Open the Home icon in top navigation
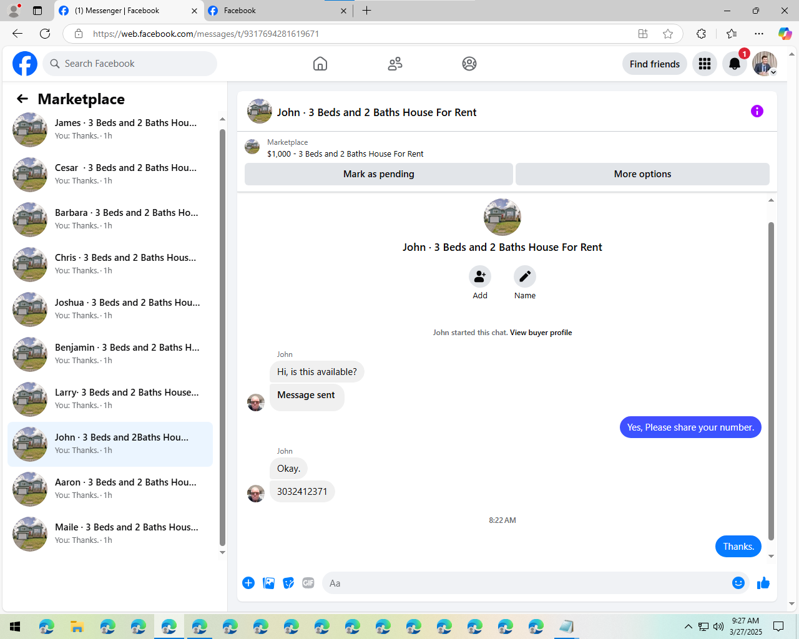Image resolution: width=799 pixels, height=639 pixels. (320, 64)
